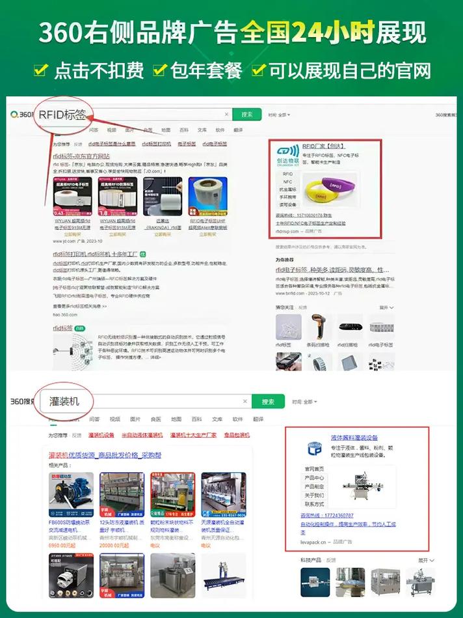Click the 产品中心 link in the levapack ad
Image resolution: width=463 pixels, height=618 pixels.
click(314, 478)
